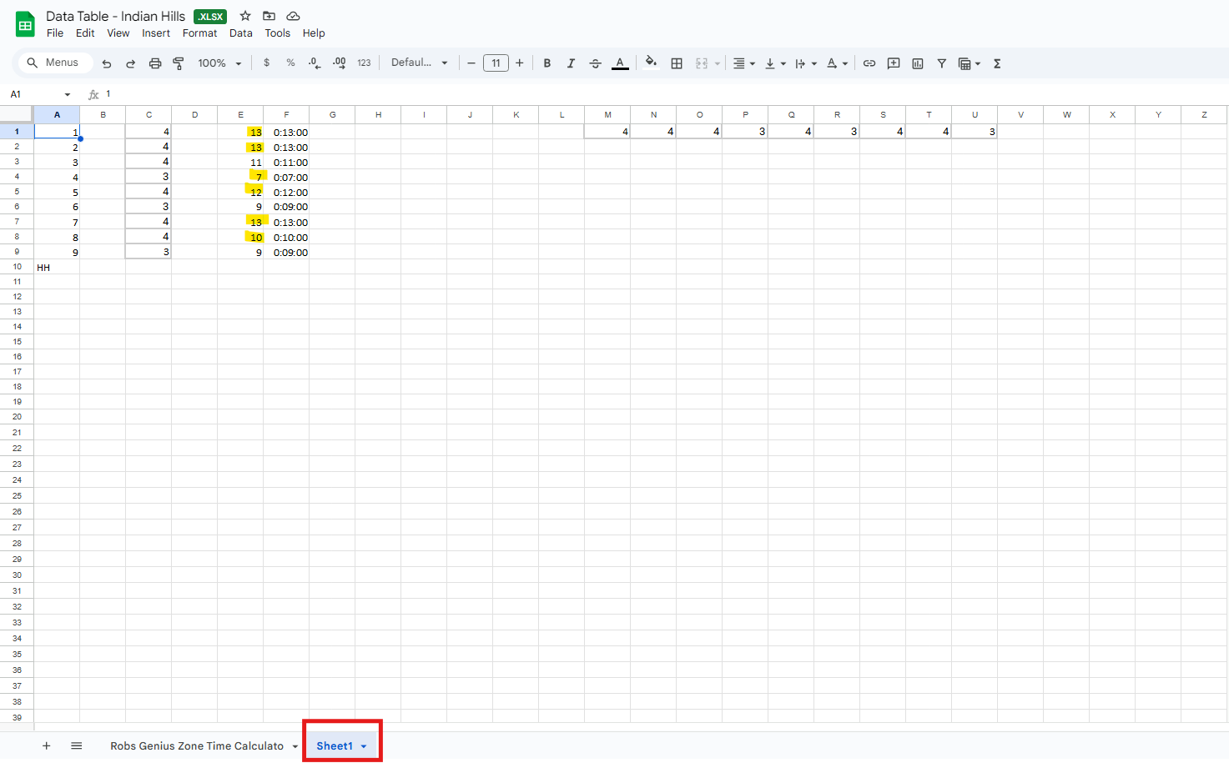
Task: Open the font family dropdown
Action: pyautogui.click(x=420, y=63)
